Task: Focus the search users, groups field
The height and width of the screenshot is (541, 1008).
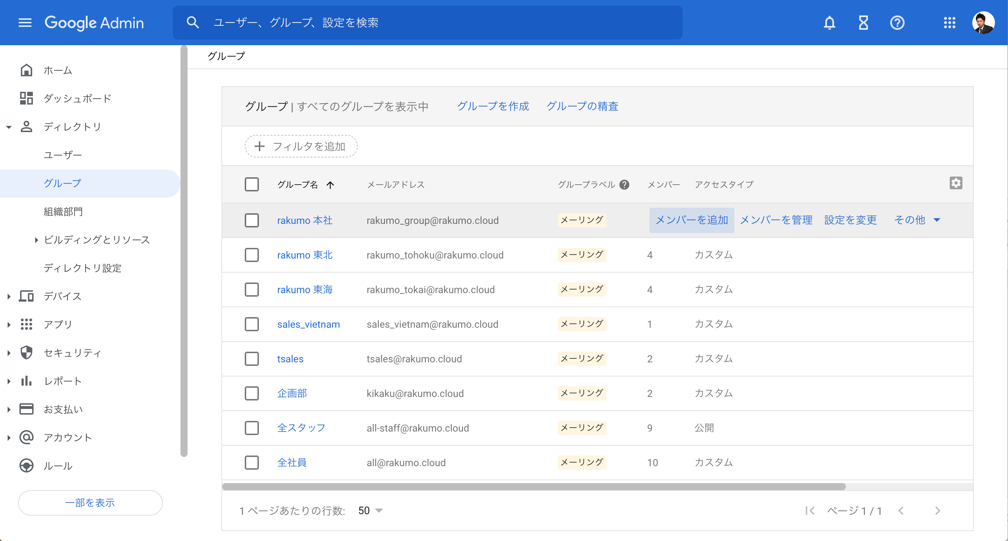Action: (x=427, y=23)
